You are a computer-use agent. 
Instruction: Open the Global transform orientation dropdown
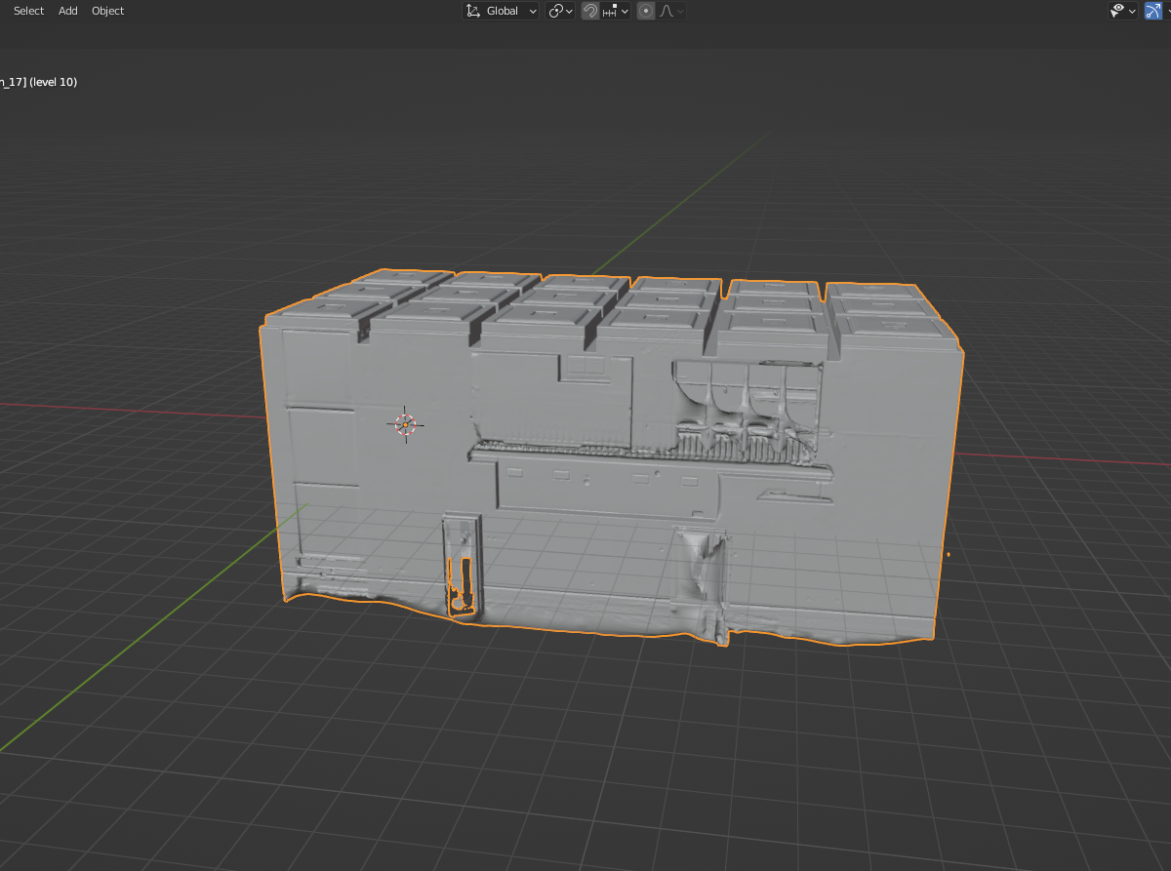502,11
